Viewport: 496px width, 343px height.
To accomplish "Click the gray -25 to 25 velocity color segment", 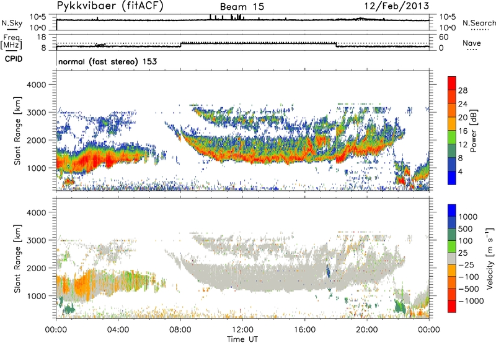I will (x=452, y=258).
